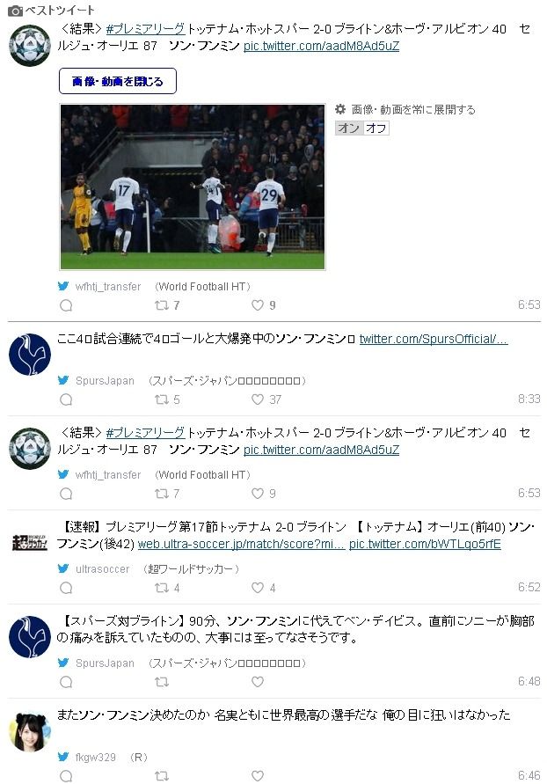Open the web.ultra-soccer.jp match score link
Screen dimensions: 547x784
click(241, 544)
